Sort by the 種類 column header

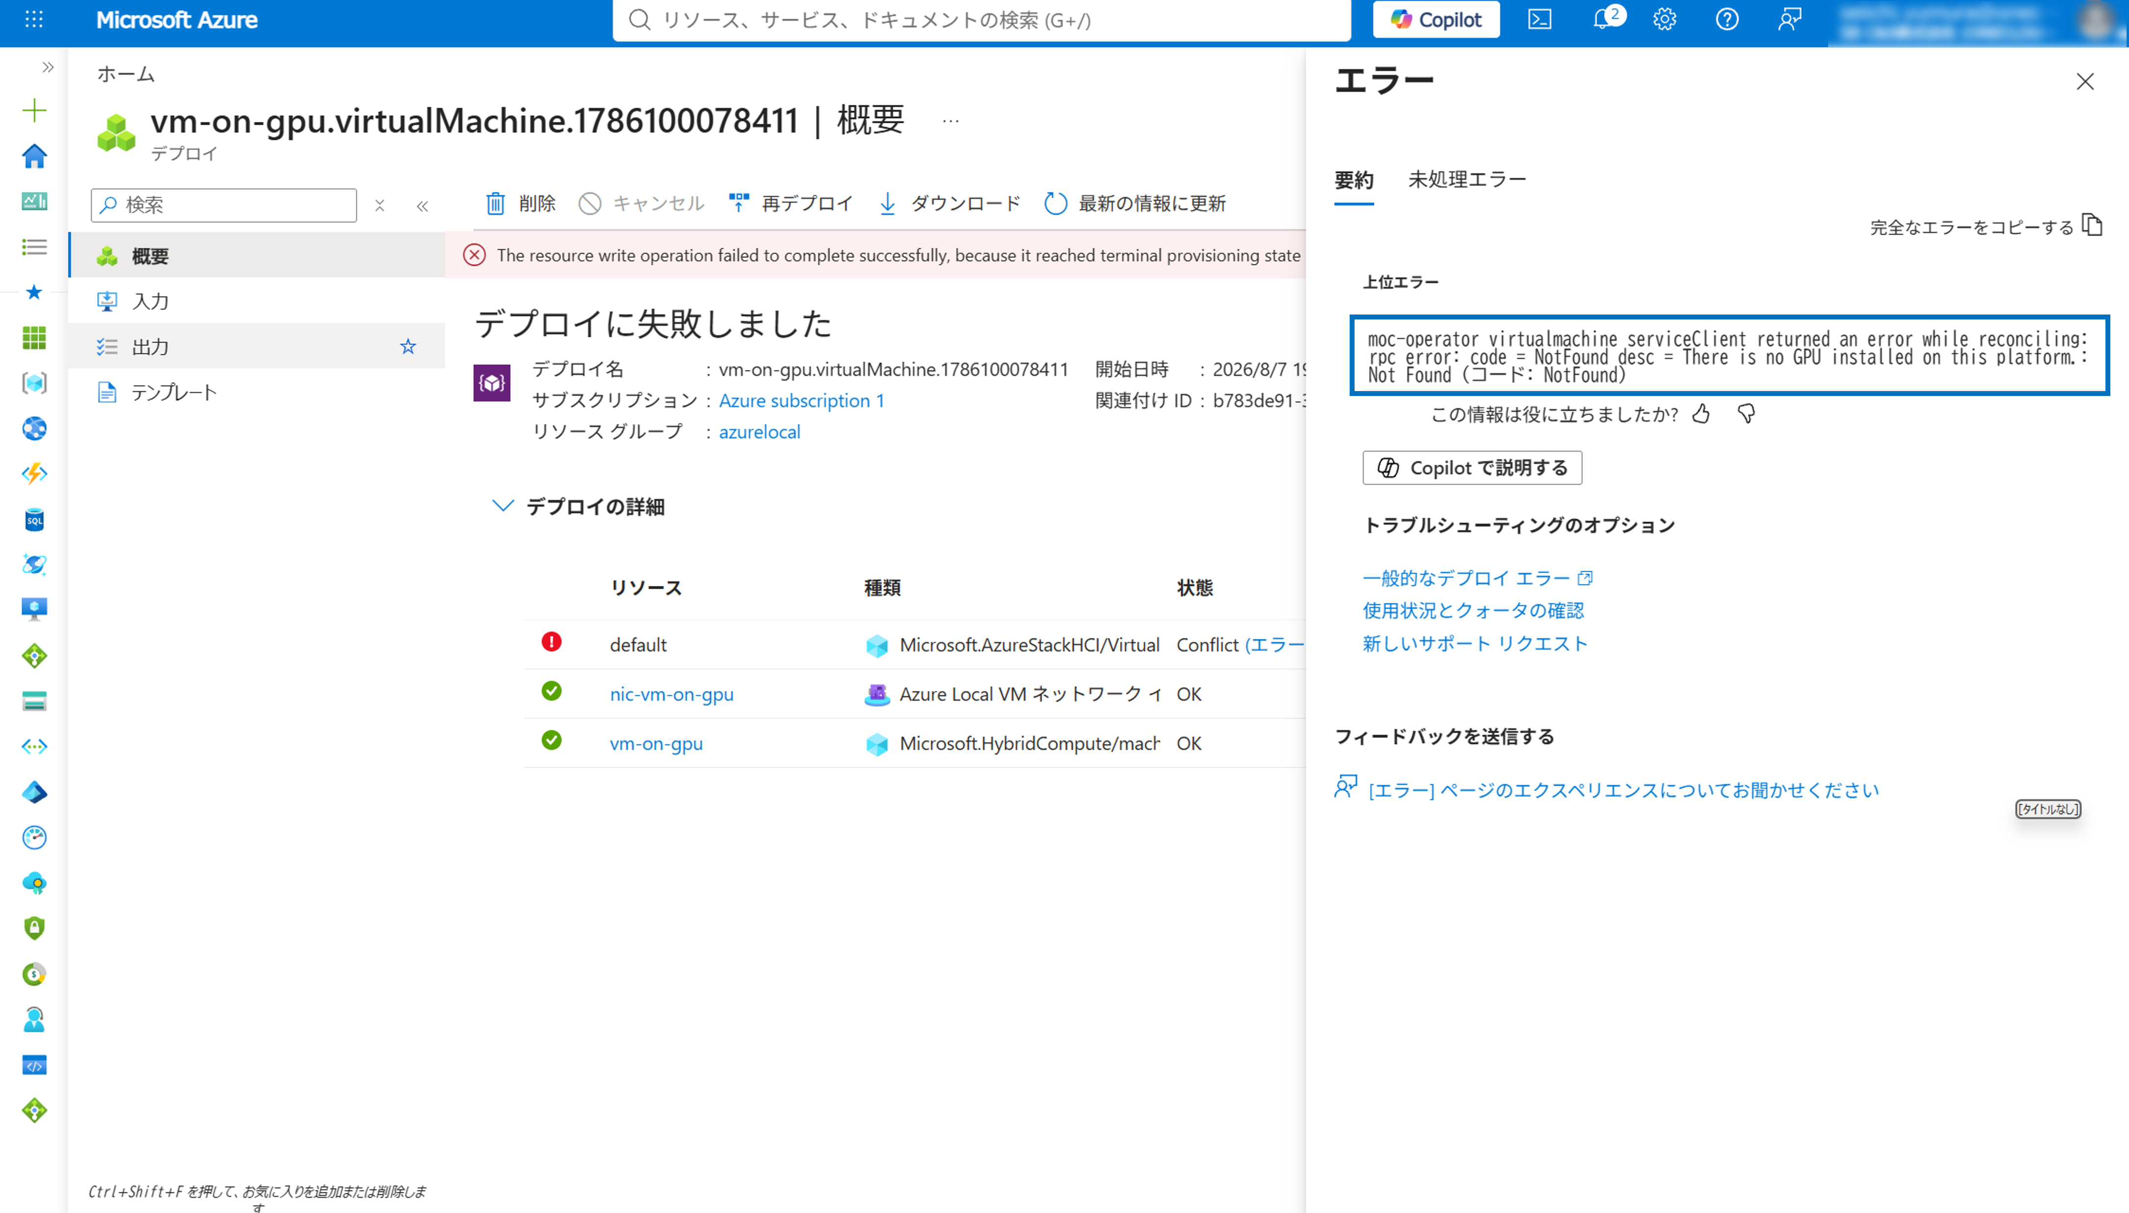[x=882, y=588]
